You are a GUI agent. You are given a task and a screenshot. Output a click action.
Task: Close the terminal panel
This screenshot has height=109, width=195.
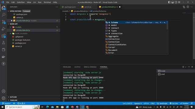(x=192, y=67)
